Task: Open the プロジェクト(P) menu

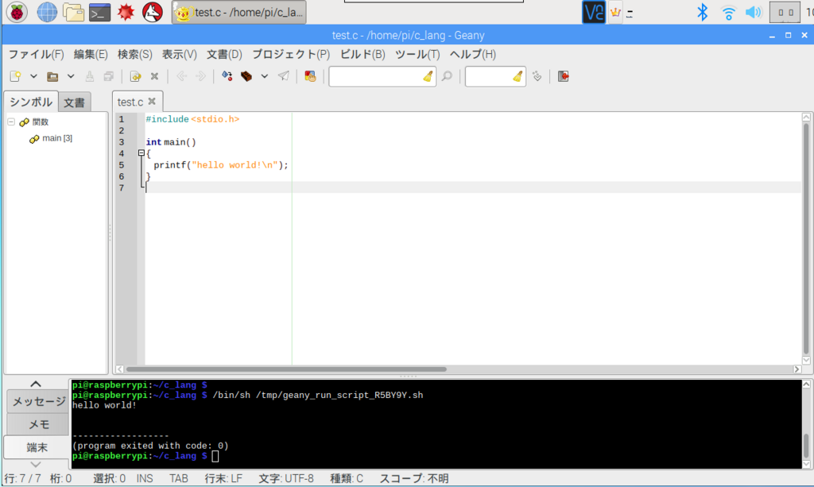Action: [x=291, y=55]
